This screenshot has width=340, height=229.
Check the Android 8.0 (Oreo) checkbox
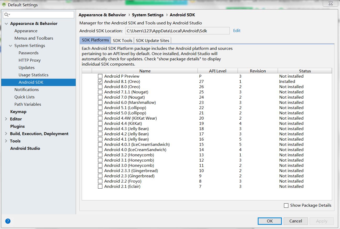100,87
